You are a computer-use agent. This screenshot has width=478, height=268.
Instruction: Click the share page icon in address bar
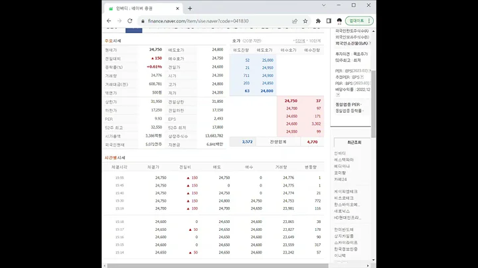pyautogui.click(x=295, y=21)
